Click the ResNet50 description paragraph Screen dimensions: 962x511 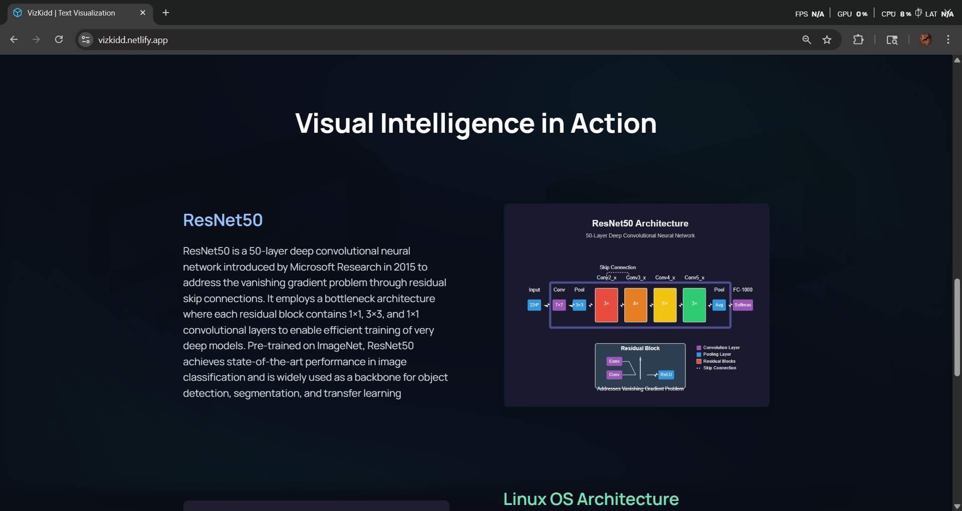click(316, 322)
